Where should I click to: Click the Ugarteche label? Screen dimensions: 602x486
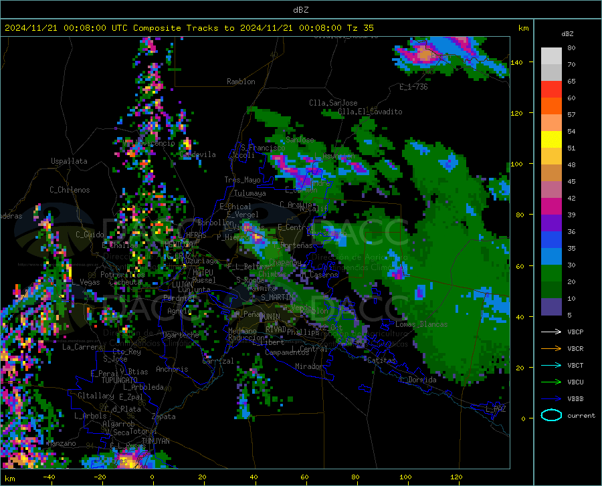181,335
